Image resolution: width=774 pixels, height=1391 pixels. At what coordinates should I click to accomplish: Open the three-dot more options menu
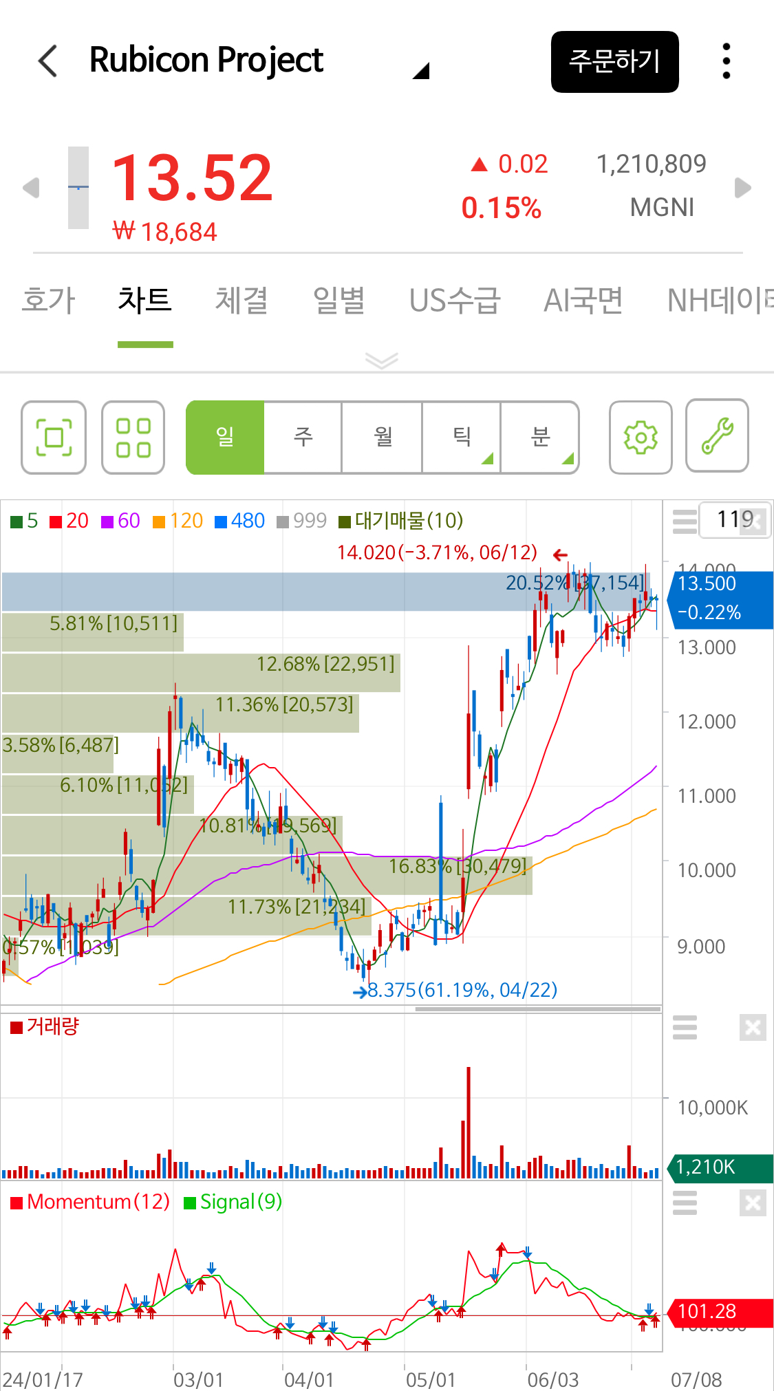pos(726,61)
